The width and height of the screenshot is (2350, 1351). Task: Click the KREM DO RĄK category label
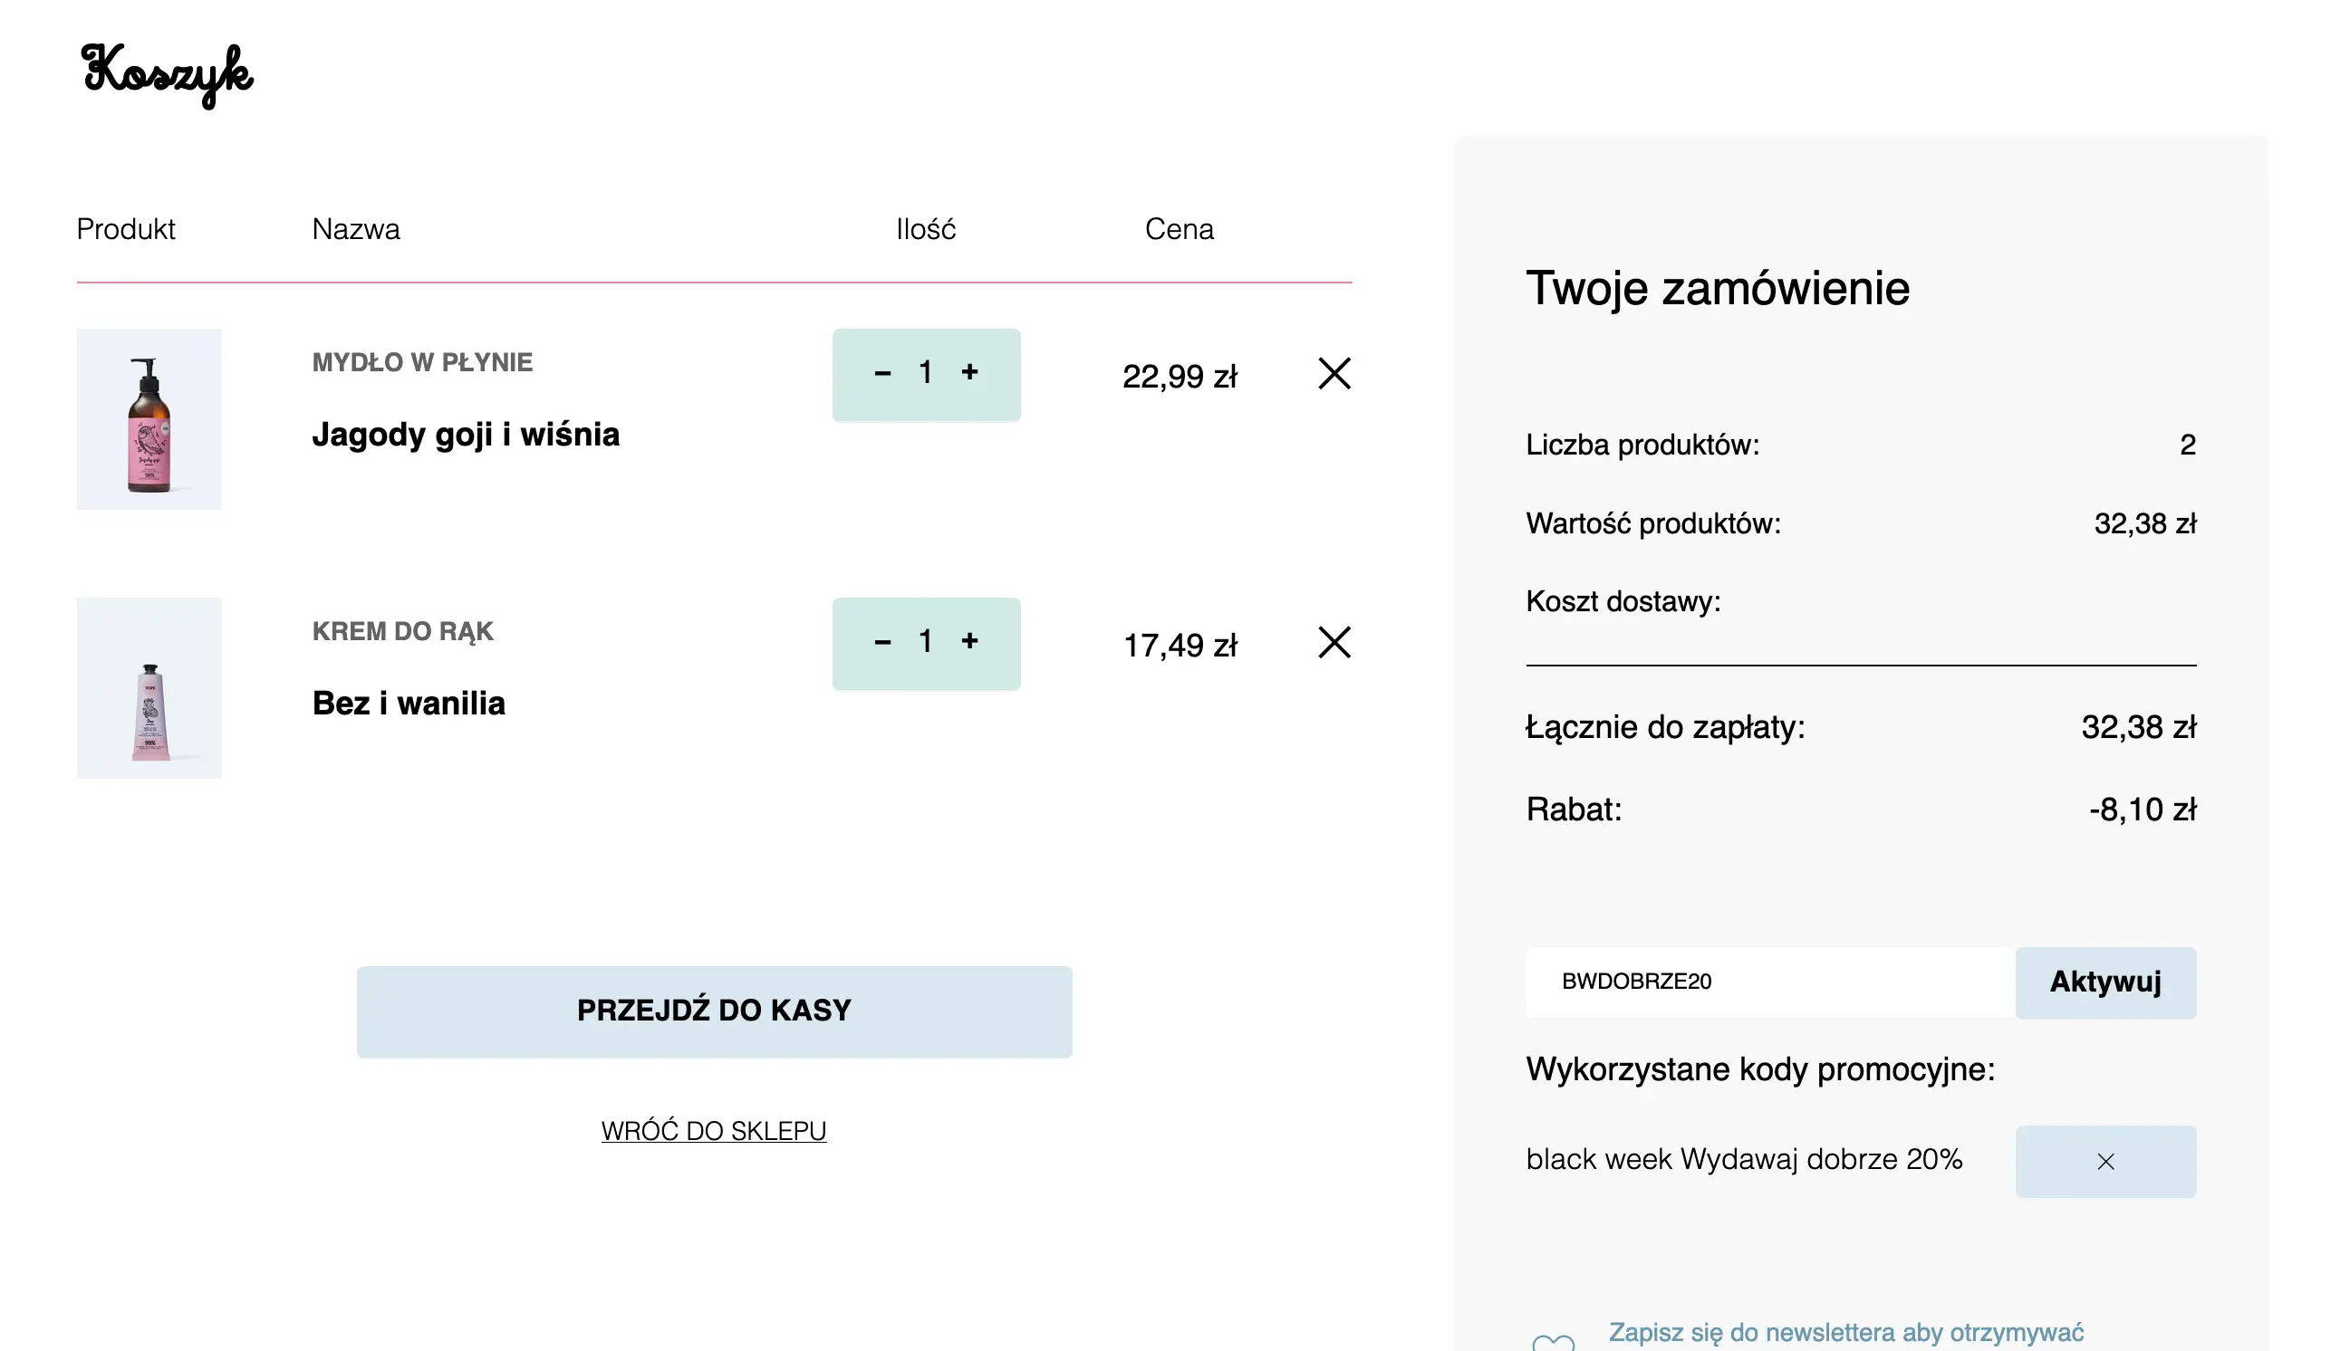pos(402,632)
